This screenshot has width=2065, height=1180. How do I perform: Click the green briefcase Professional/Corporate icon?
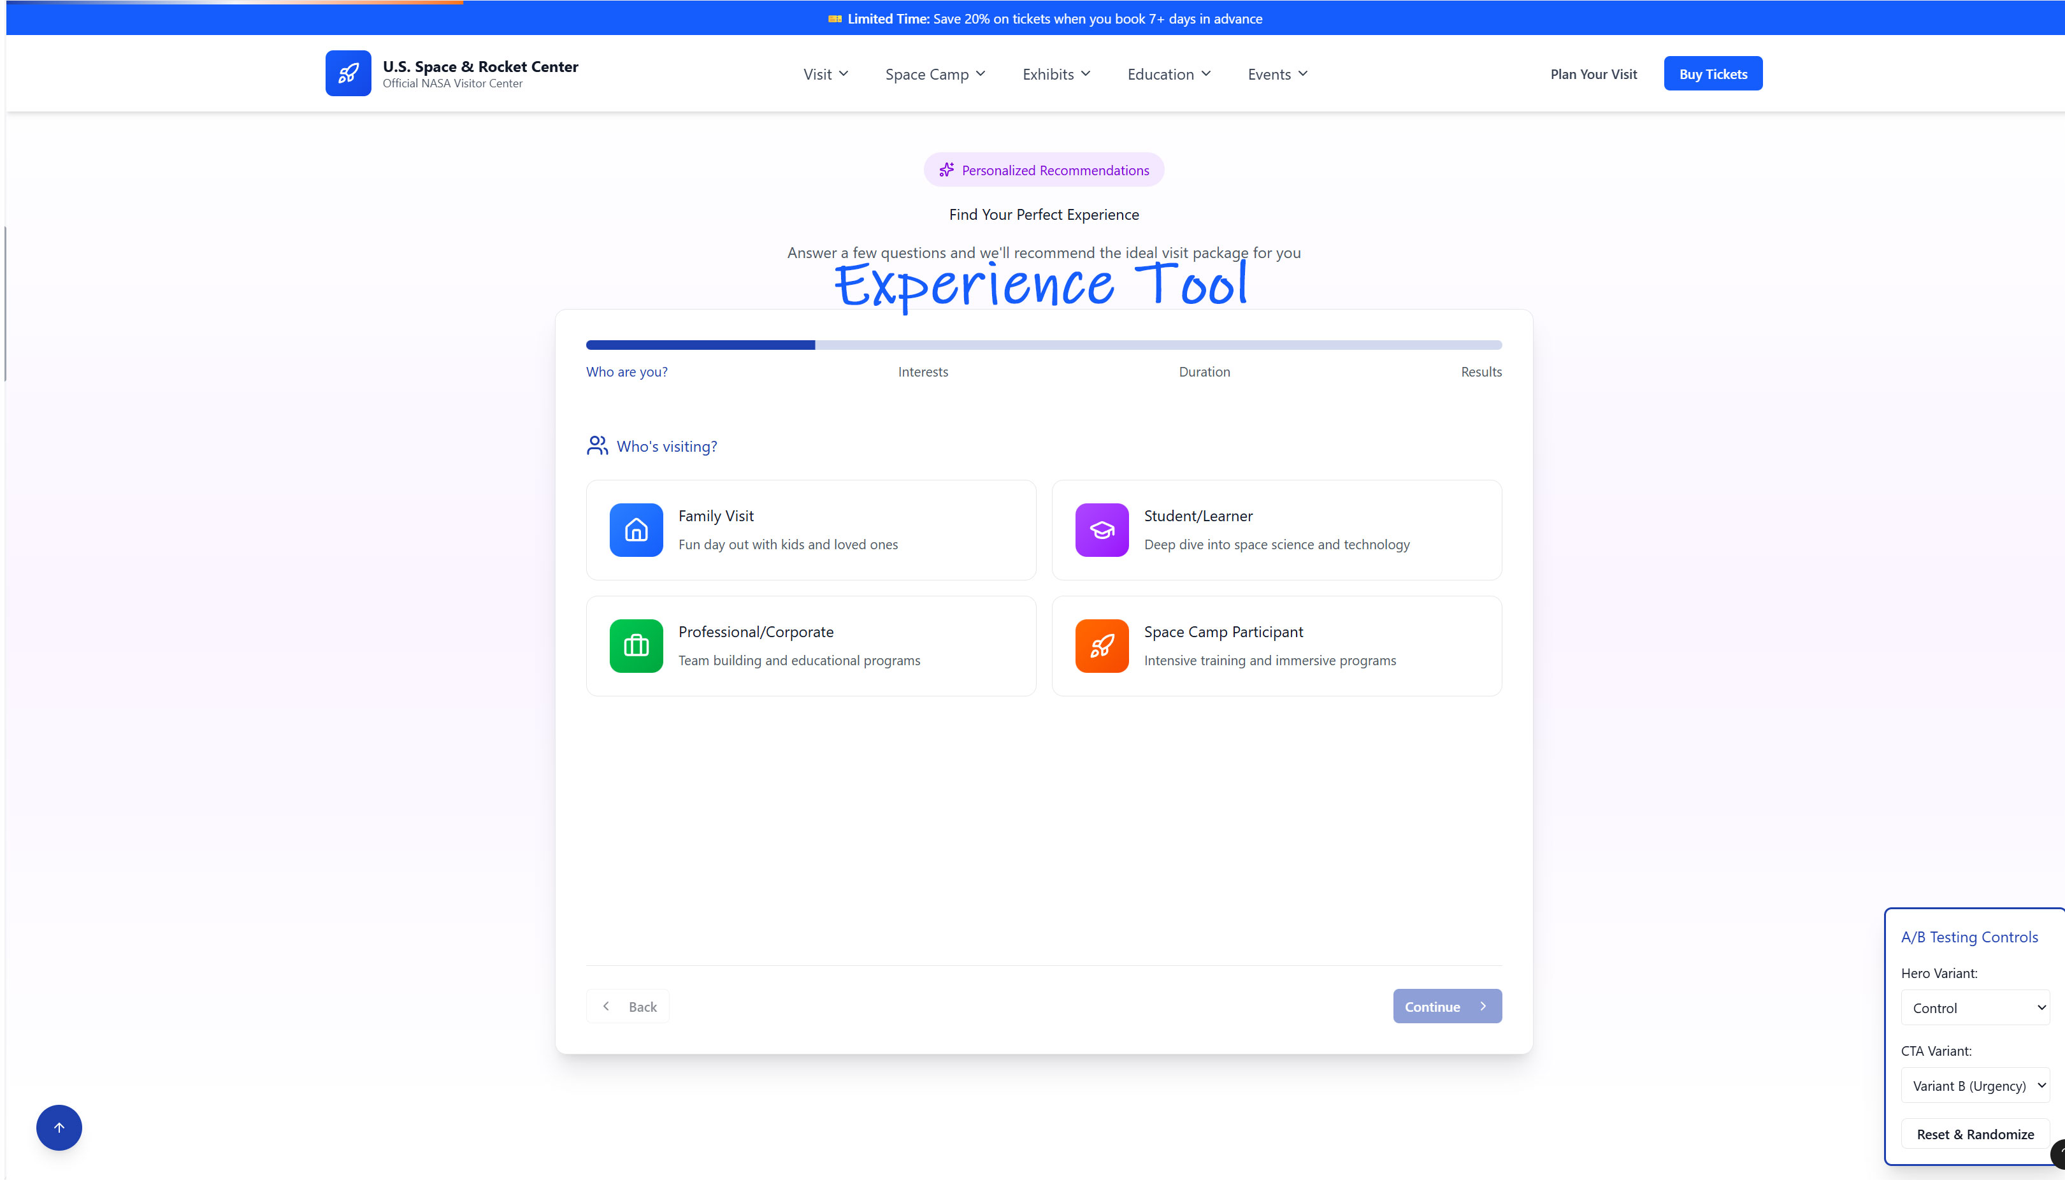pos(637,646)
